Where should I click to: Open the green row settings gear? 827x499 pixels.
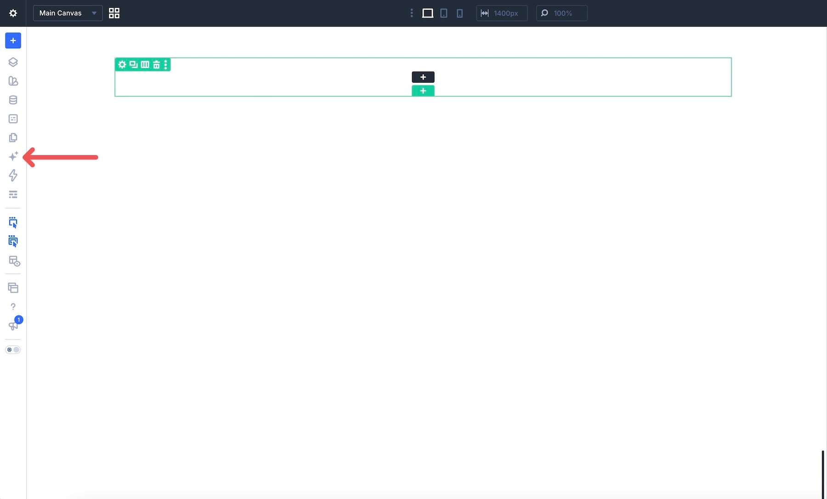pos(122,64)
